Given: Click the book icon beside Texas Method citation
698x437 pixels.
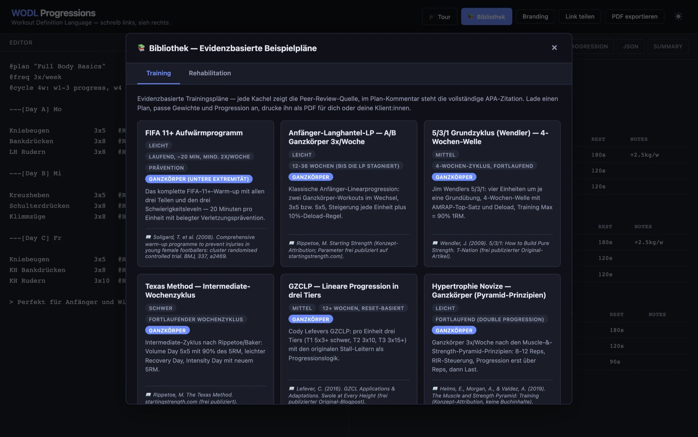Looking at the screenshot, I should coord(148,395).
